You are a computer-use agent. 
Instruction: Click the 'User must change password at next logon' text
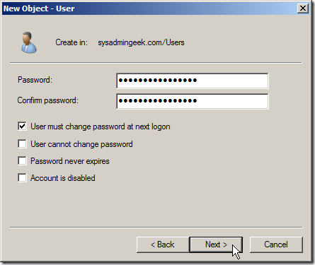pos(101,126)
